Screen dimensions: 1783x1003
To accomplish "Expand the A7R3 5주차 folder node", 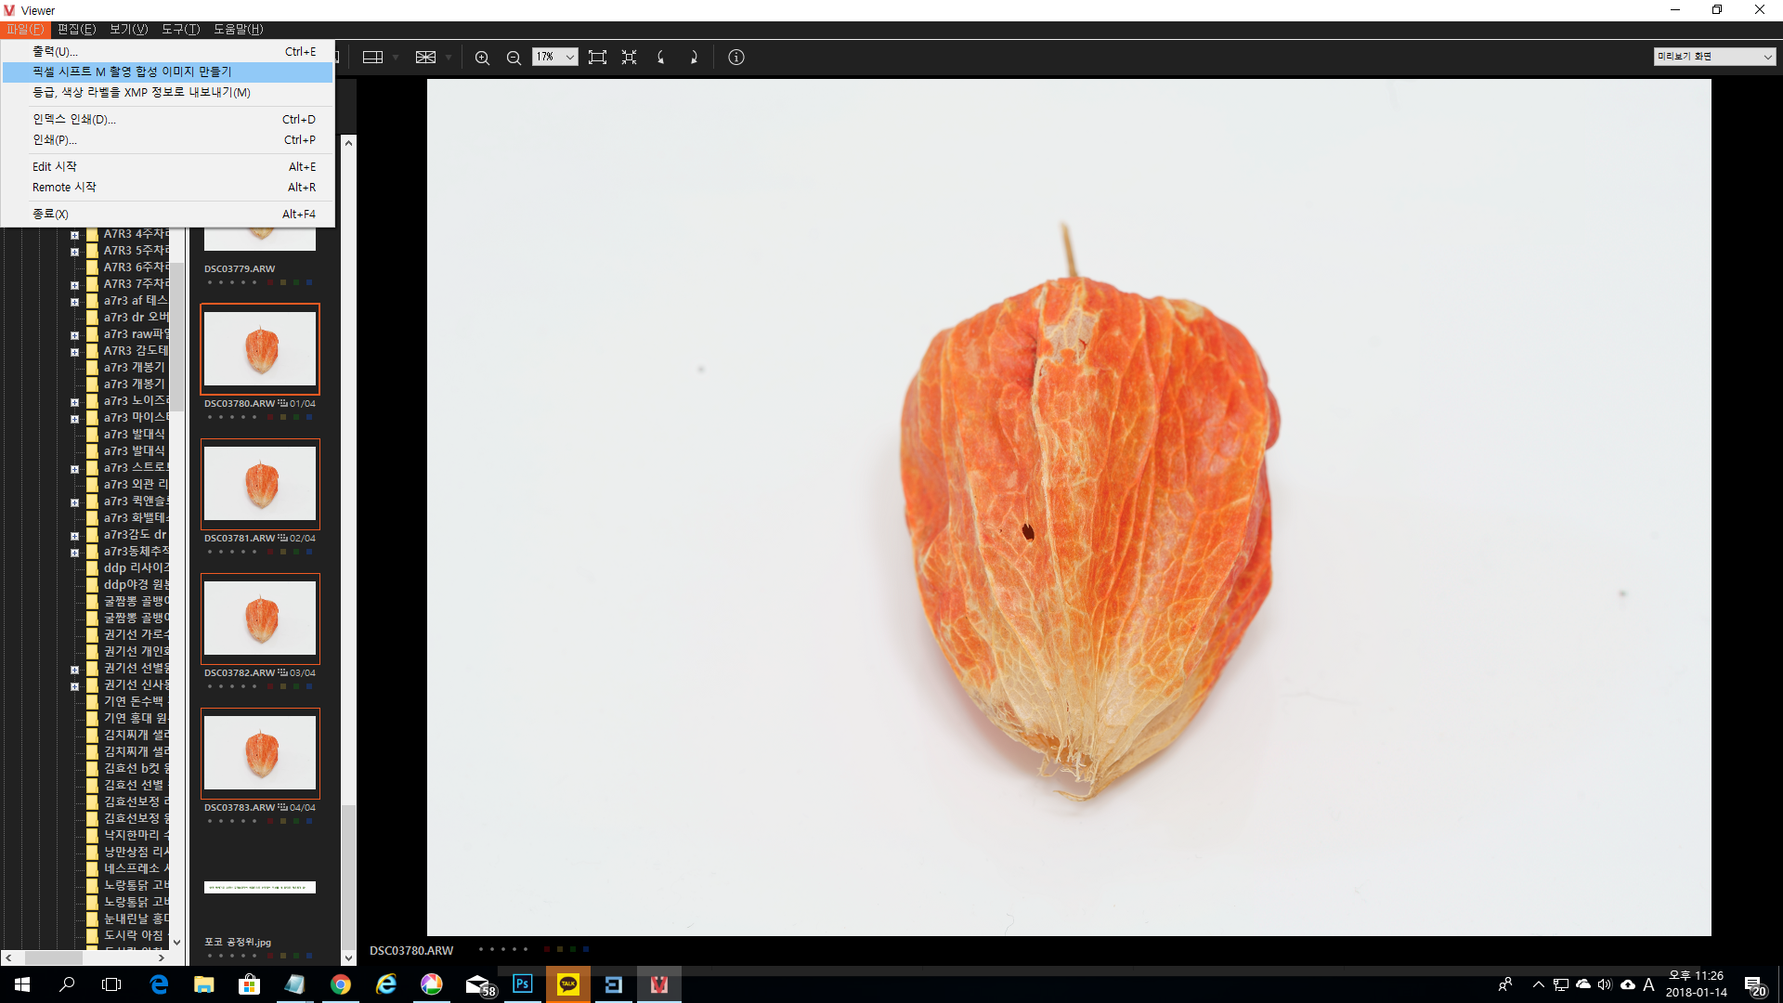I will tap(74, 252).
